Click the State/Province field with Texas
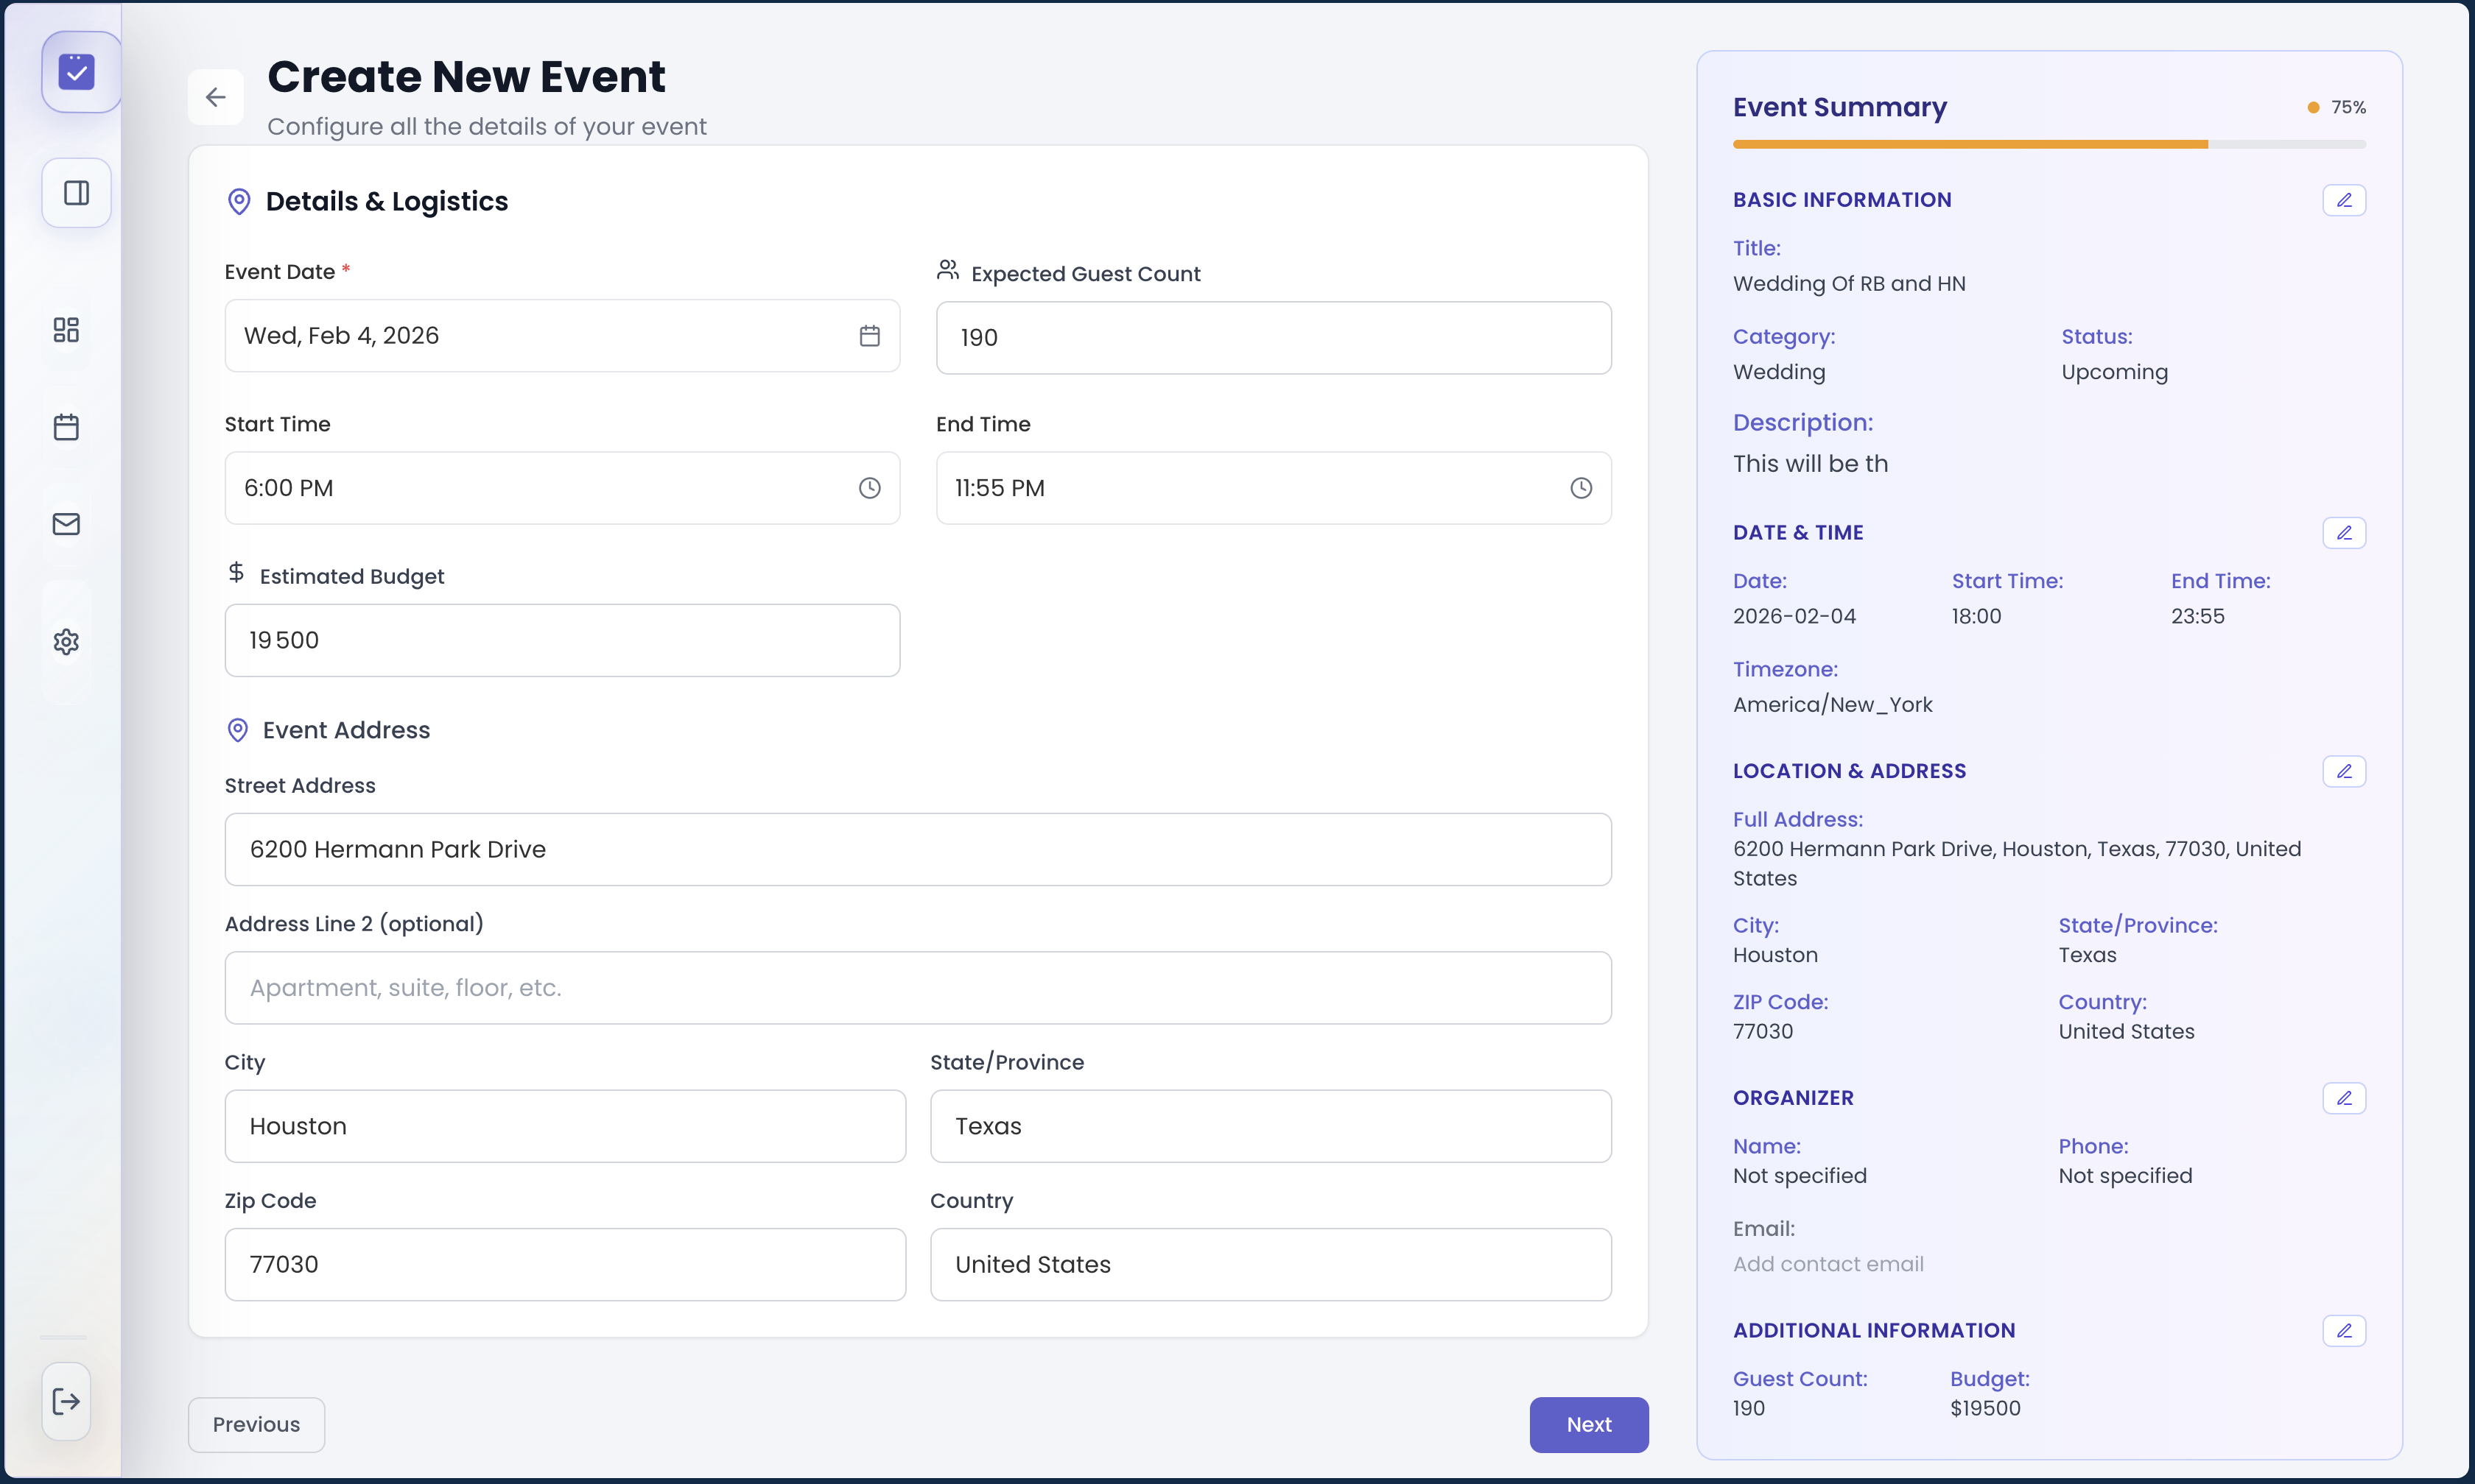This screenshot has height=1484, width=2475. click(x=1271, y=1126)
